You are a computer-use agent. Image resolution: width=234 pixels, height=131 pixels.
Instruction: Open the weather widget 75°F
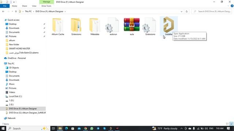165,128
